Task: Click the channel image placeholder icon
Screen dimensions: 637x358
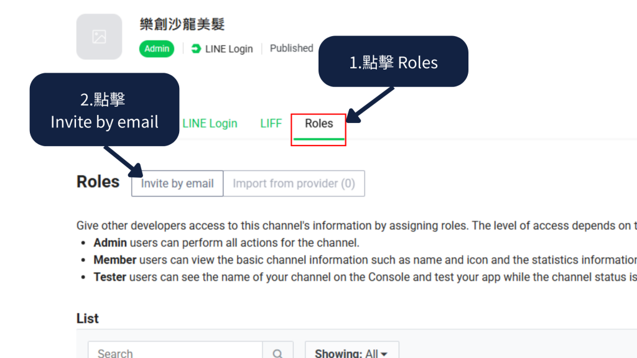Action: (100, 37)
